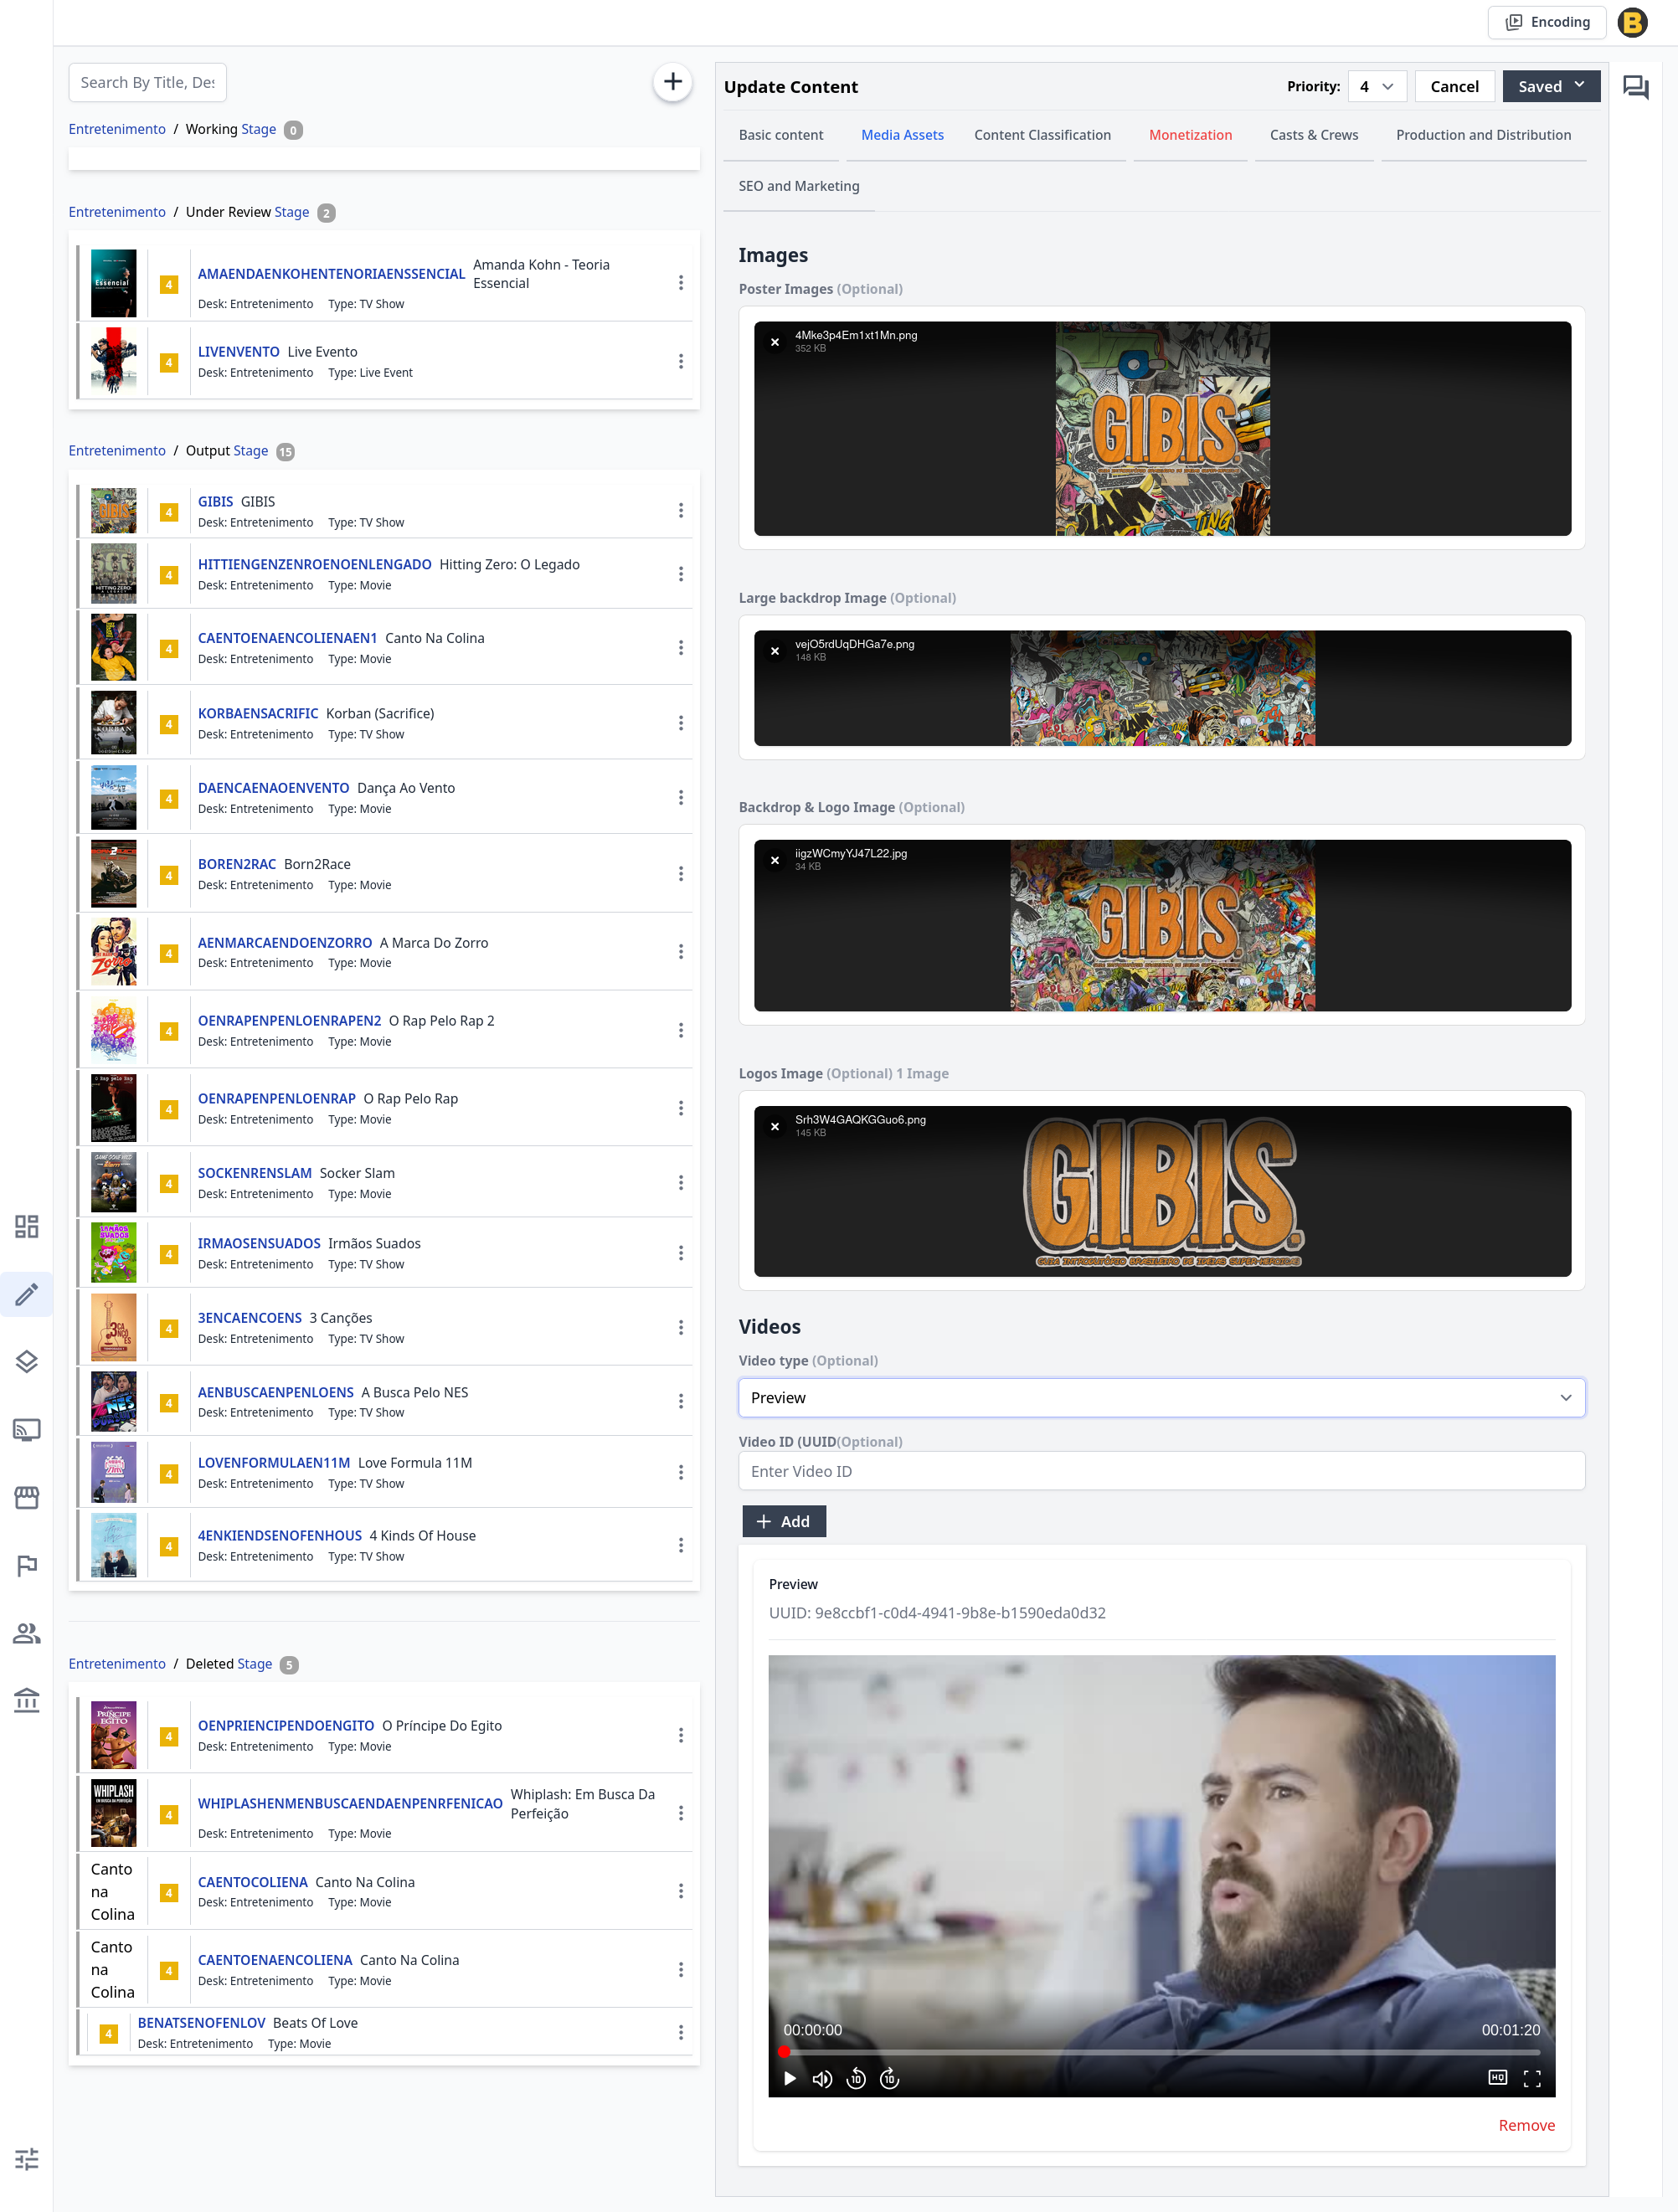Image resolution: width=1678 pixels, height=2212 pixels.
Task: Play the preview video
Action: 790,2079
